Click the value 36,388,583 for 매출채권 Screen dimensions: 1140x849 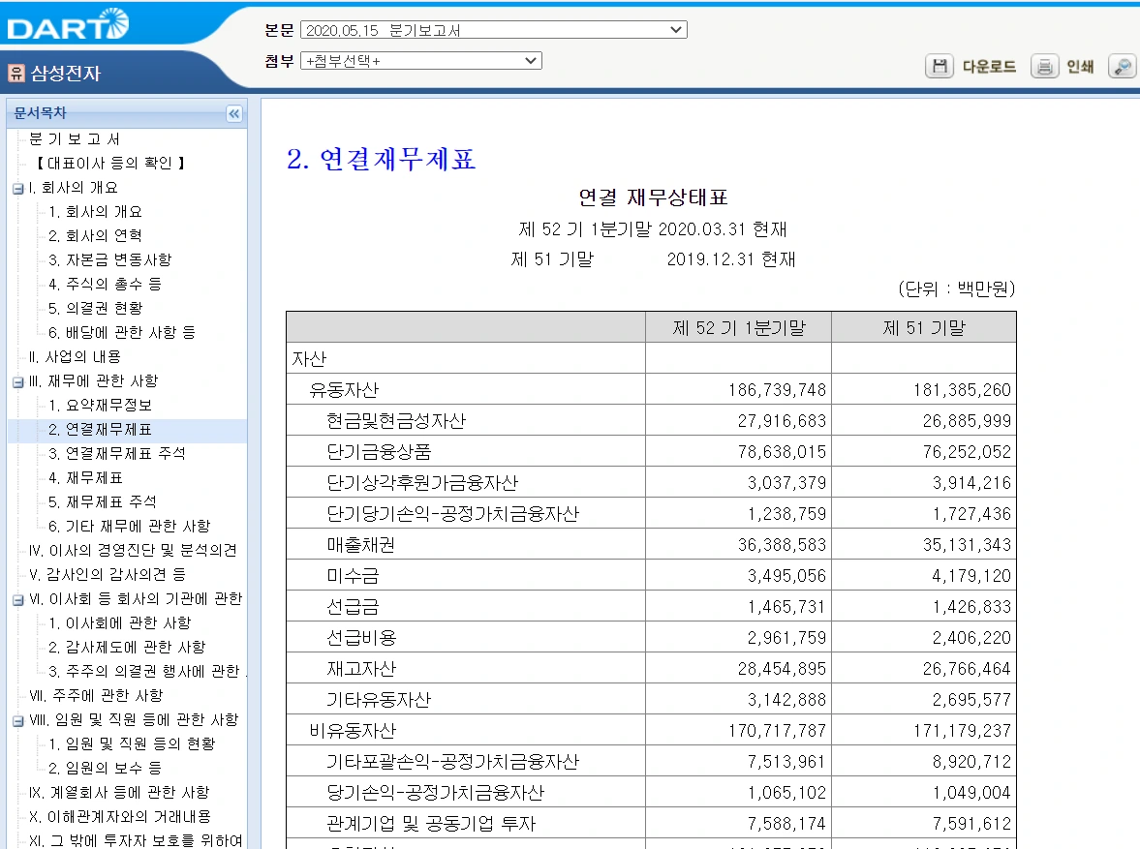[x=782, y=545]
